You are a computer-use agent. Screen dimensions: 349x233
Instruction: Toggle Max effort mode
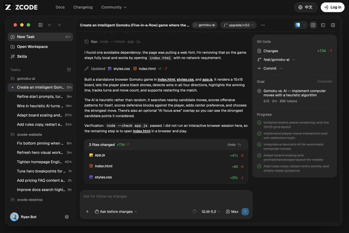(232, 211)
